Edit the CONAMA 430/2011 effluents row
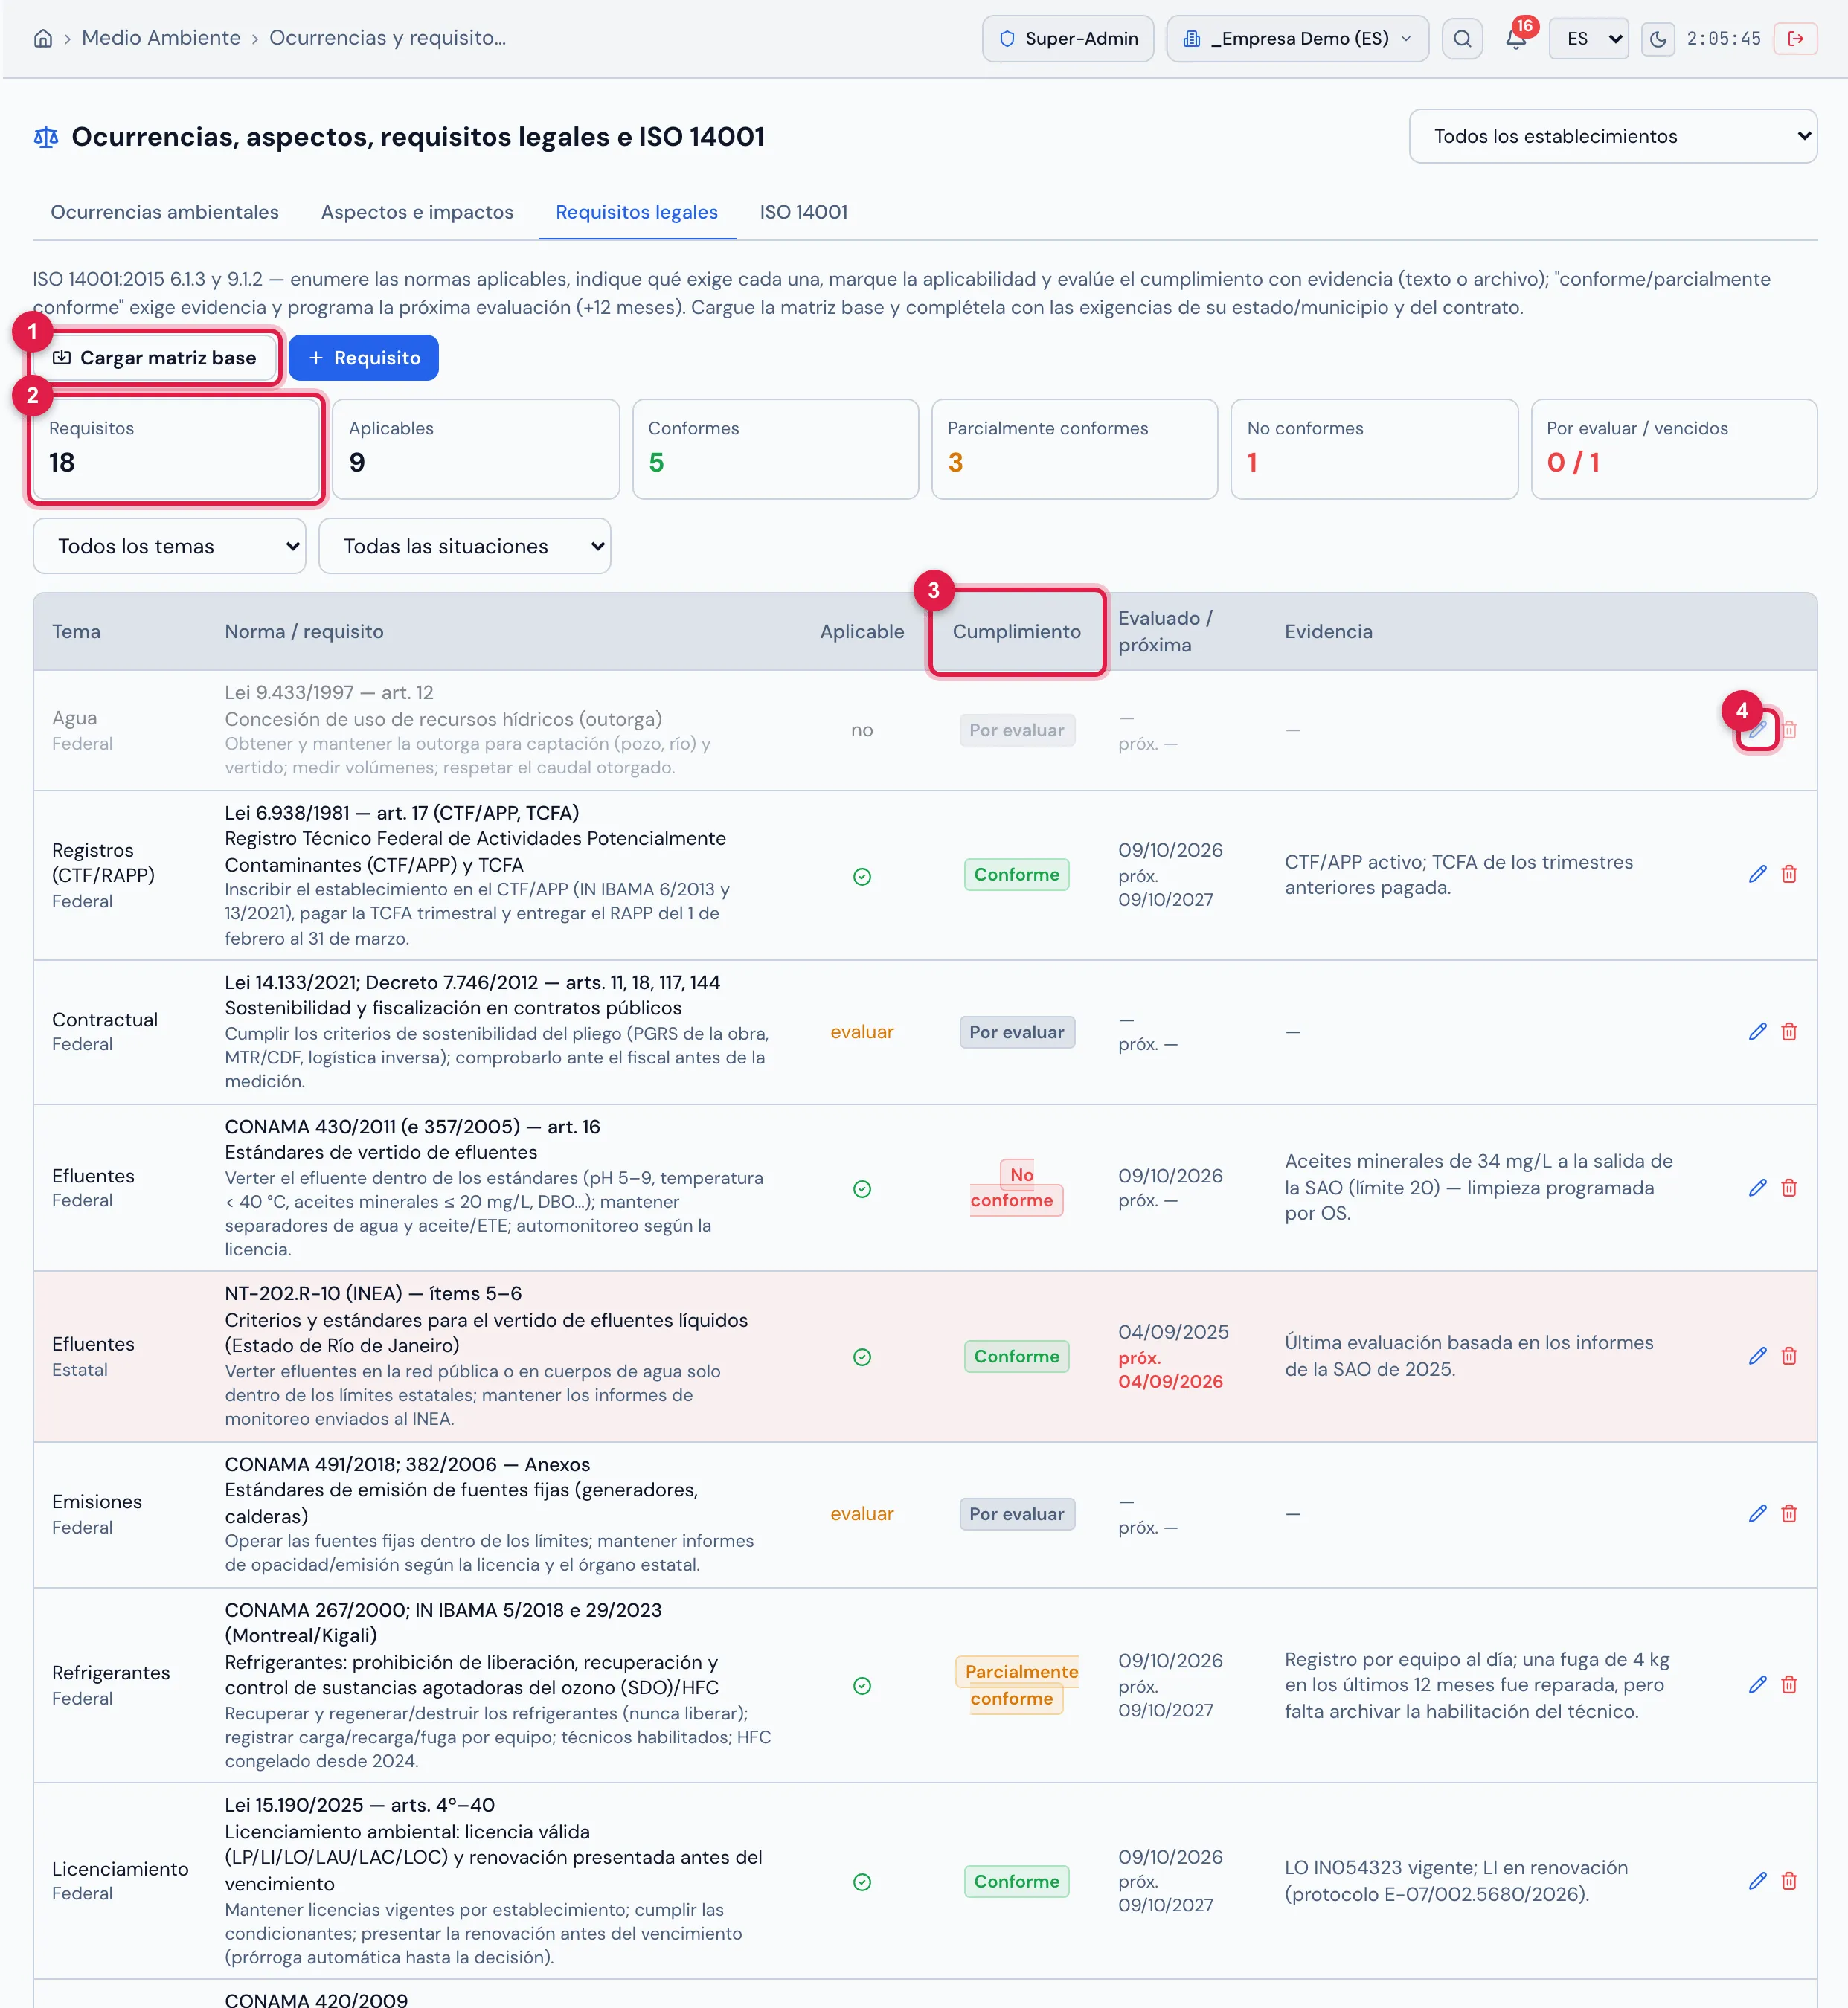 click(1757, 1188)
